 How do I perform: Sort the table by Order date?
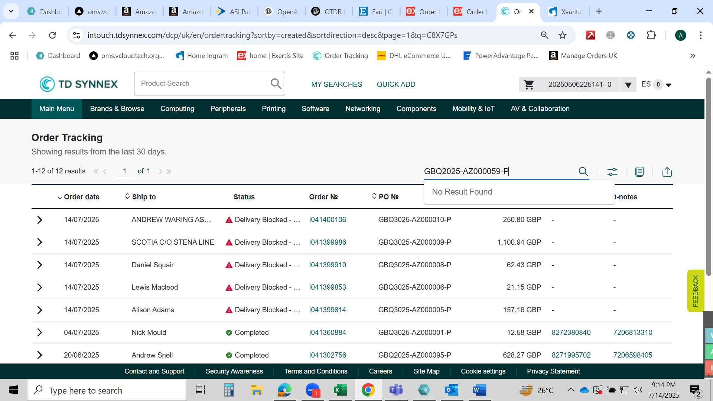click(78, 197)
